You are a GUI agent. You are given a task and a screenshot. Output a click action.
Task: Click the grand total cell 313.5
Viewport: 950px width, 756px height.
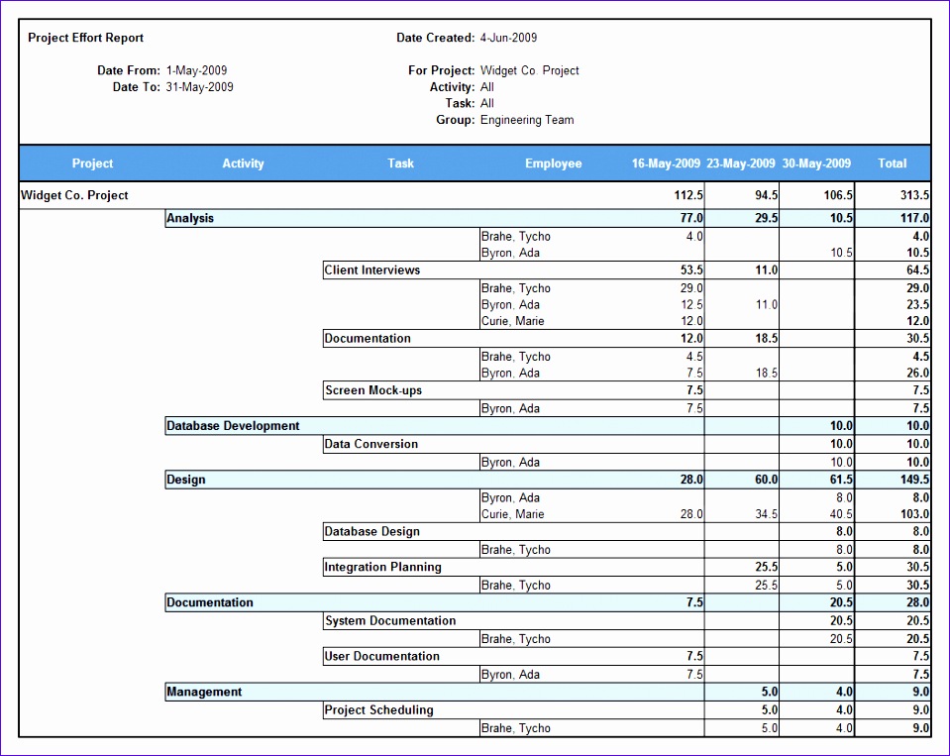[914, 196]
